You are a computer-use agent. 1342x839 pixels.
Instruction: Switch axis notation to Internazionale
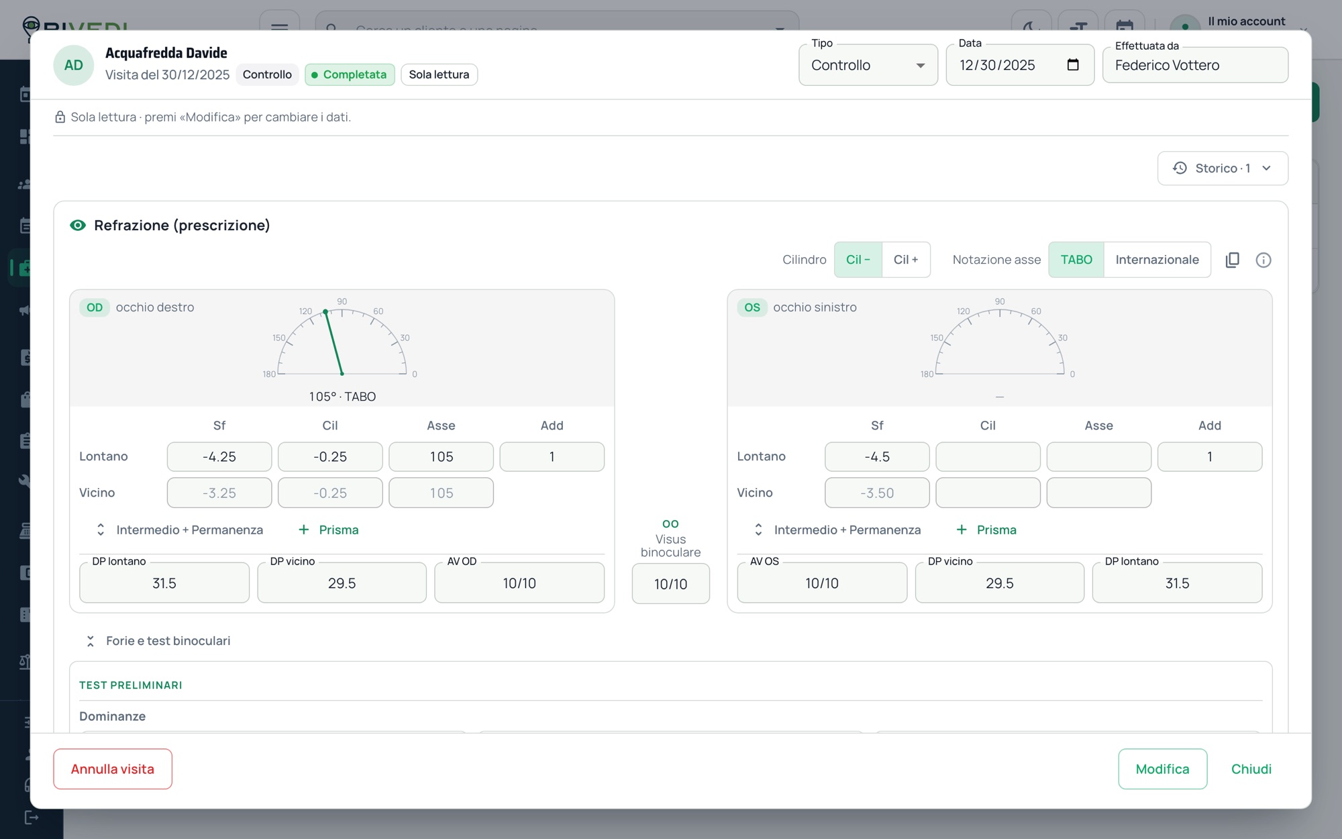point(1157,260)
